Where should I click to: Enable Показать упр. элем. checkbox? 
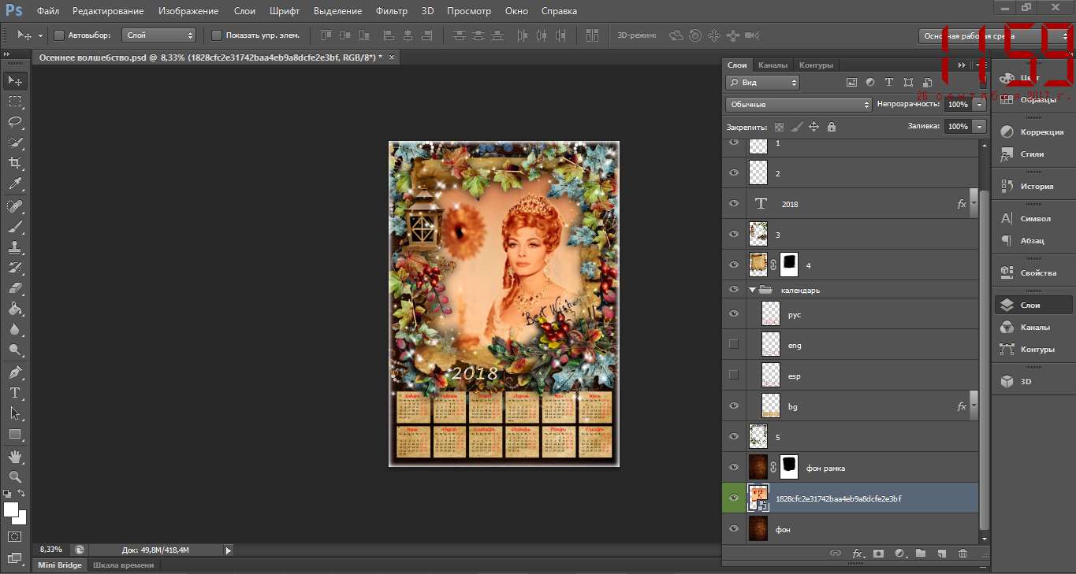pos(217,35)
